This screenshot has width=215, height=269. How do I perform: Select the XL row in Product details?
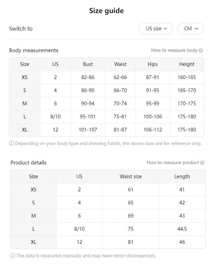[34, 242]
